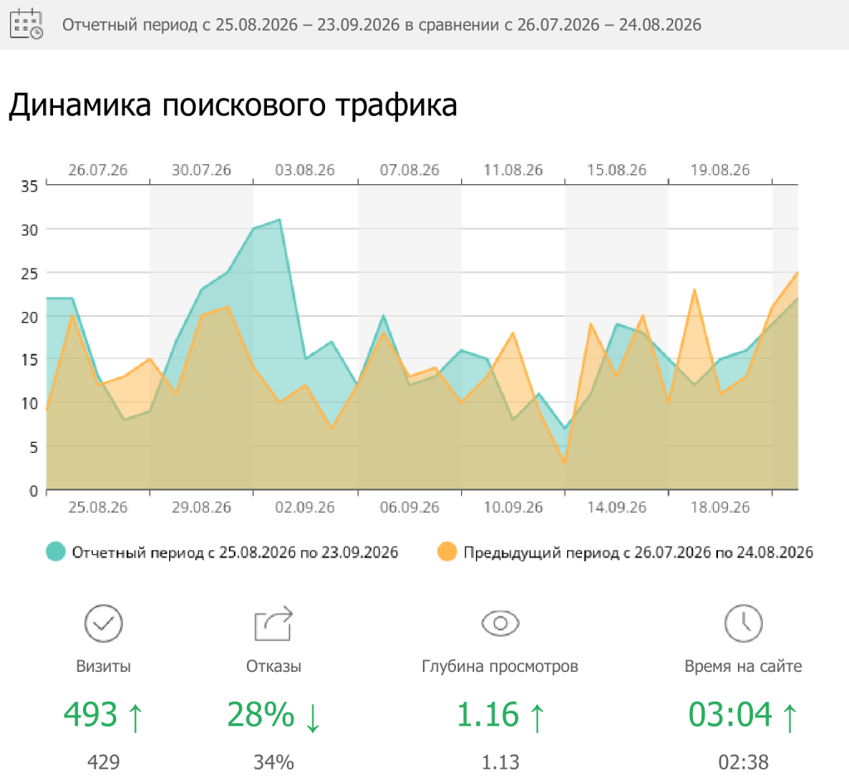Click the top axis date 26.07.26

98,170
